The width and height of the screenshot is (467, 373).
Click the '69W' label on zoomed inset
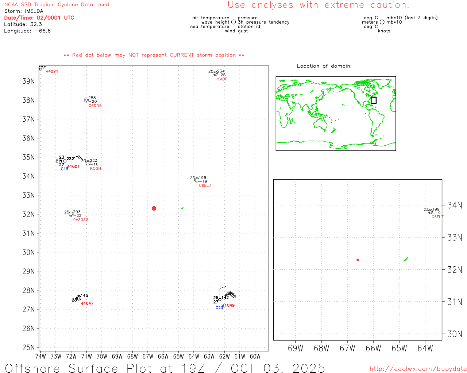point(296,348)
